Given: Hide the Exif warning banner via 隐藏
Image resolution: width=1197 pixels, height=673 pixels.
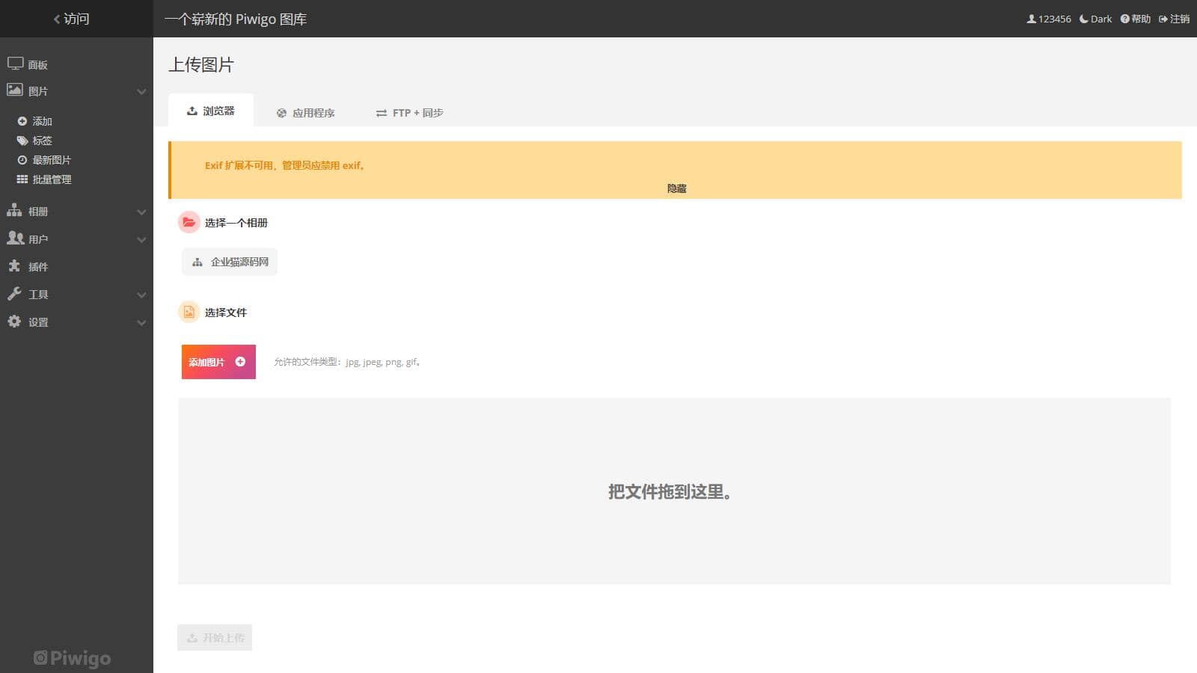Looking at the screenshot, I should click(675, 188).
